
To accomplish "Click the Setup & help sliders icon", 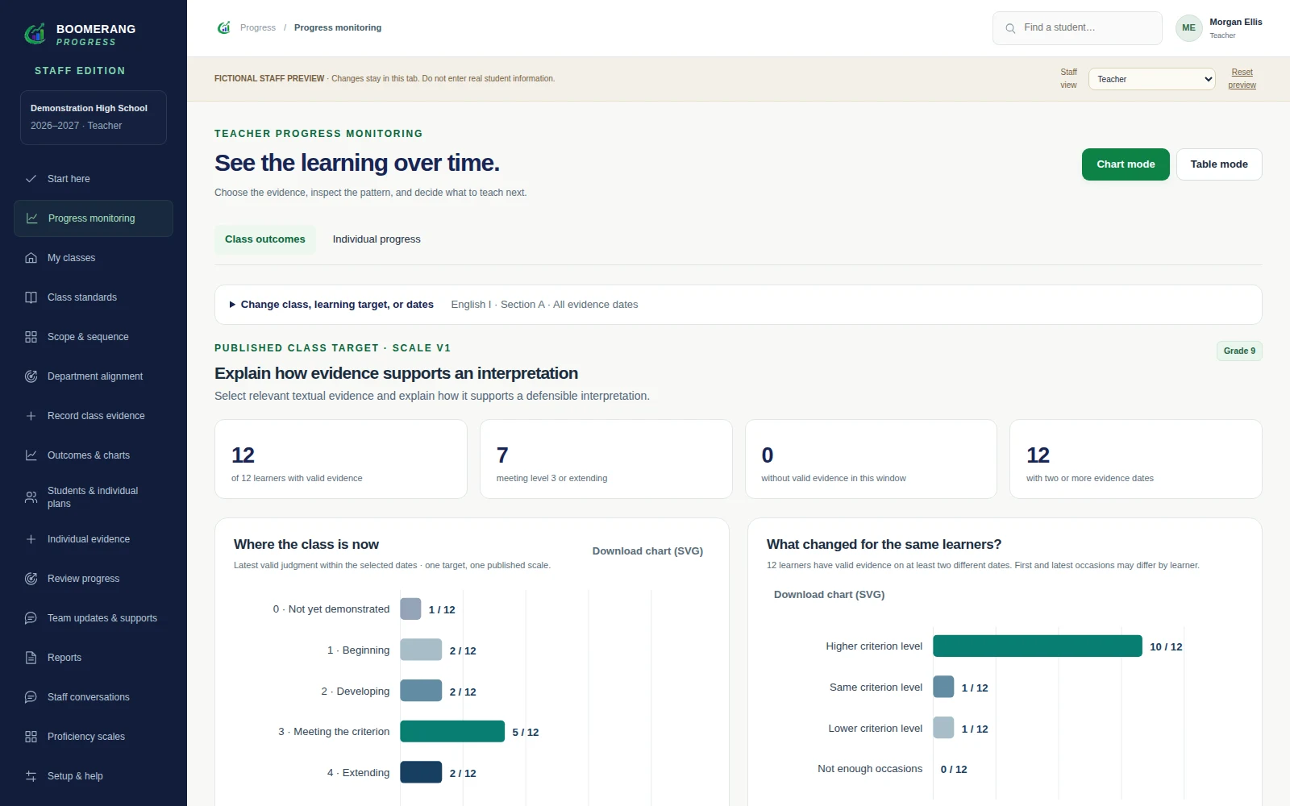I will tap(31, 776).
